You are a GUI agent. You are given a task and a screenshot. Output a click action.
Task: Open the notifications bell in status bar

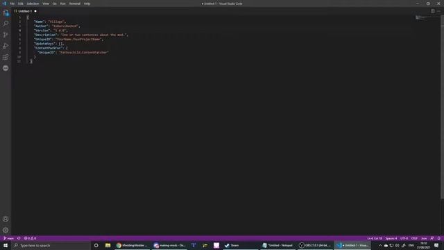coord(439,238)
